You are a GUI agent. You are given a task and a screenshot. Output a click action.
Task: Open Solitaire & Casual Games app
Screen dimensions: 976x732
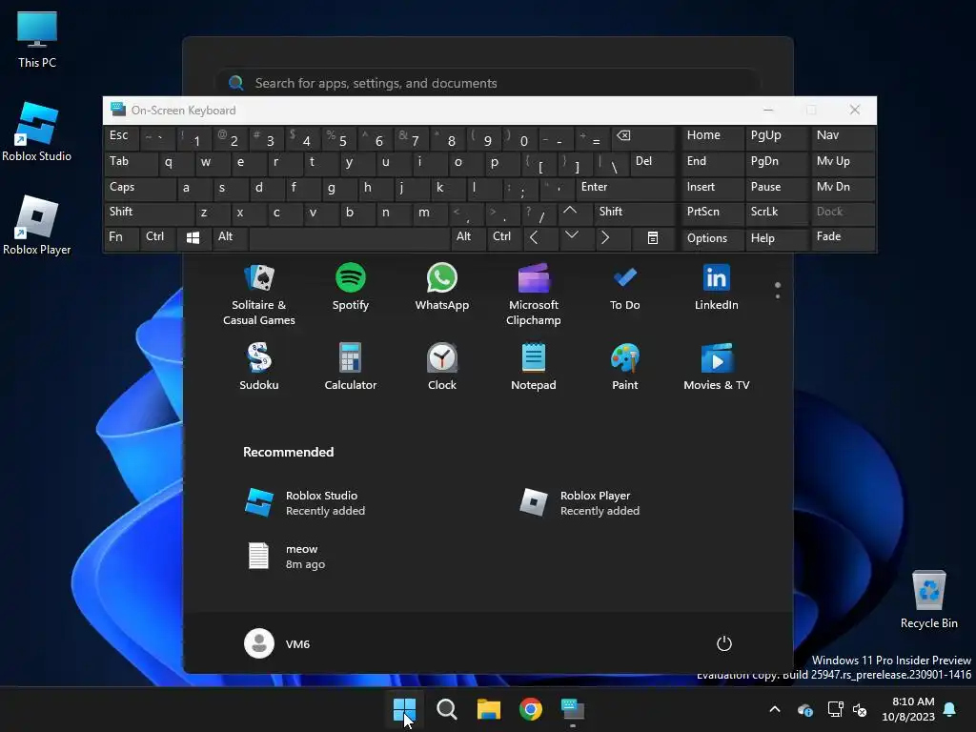point(259,295)
